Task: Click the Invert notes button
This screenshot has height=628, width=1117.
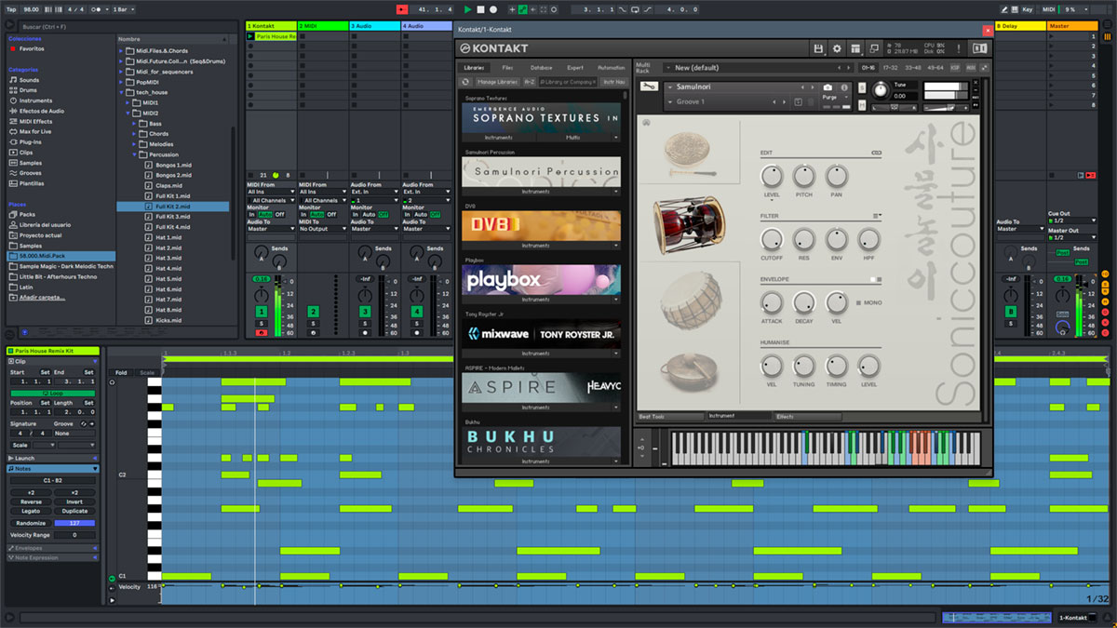Action: pyautogui.click(x=74, y=501)
